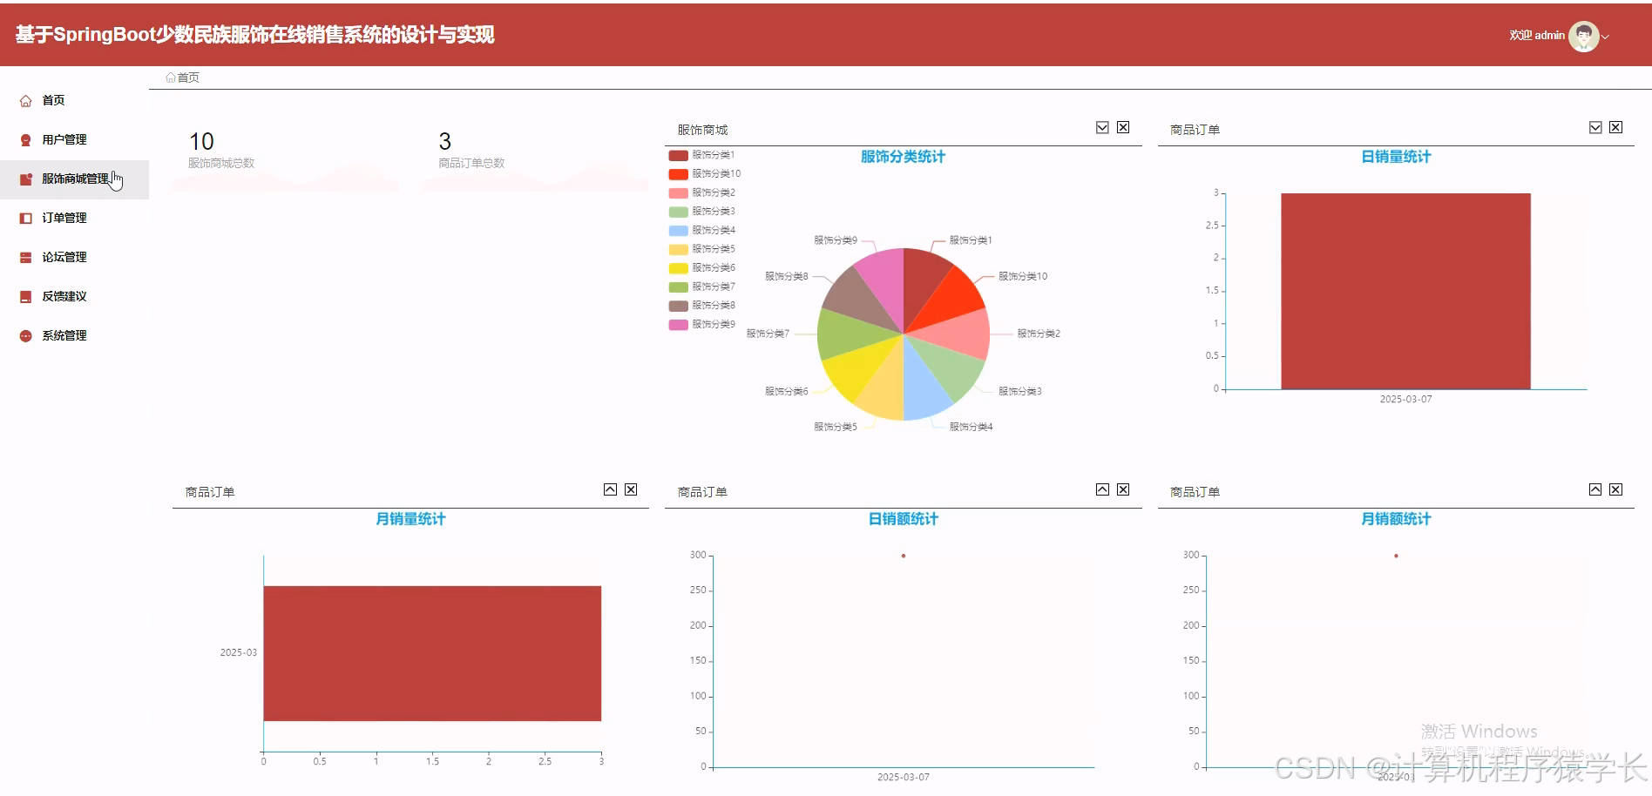Toggle 服饰分类5 legend entry
The image size is (1652, 796).
(x=701, y=249)
